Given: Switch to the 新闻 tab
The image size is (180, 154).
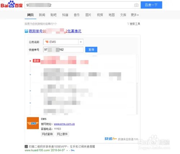Looking at the screenshot, I should click(x=42, y=15).
